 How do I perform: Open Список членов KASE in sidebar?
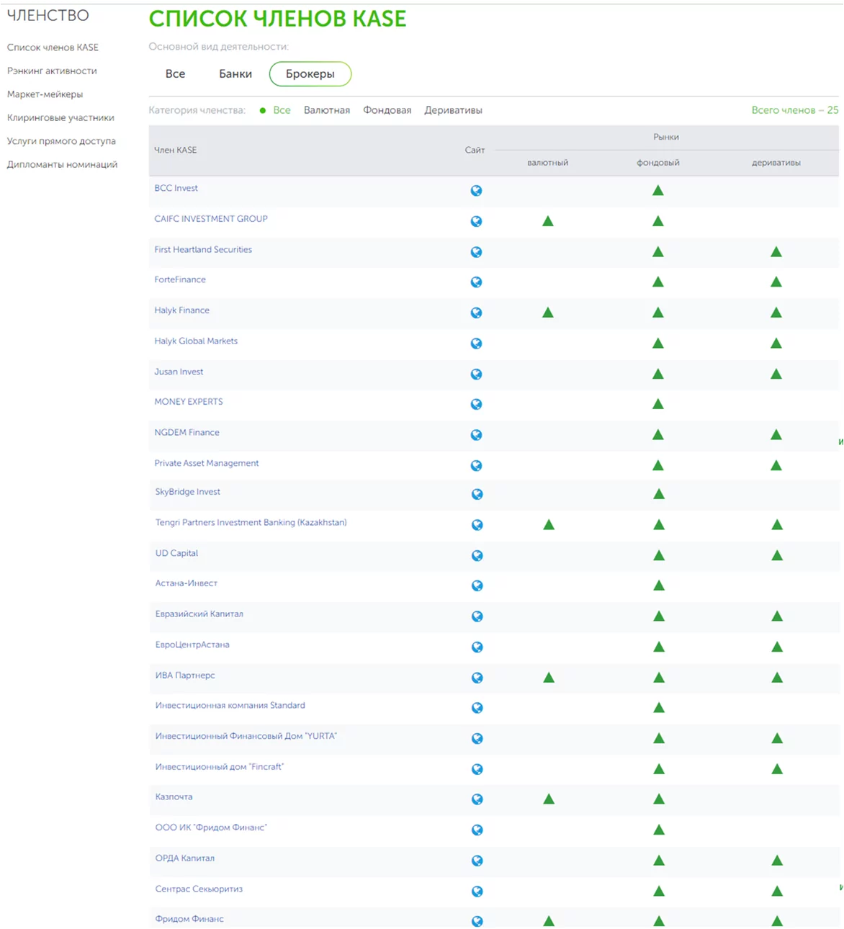(x=53, y=48)
